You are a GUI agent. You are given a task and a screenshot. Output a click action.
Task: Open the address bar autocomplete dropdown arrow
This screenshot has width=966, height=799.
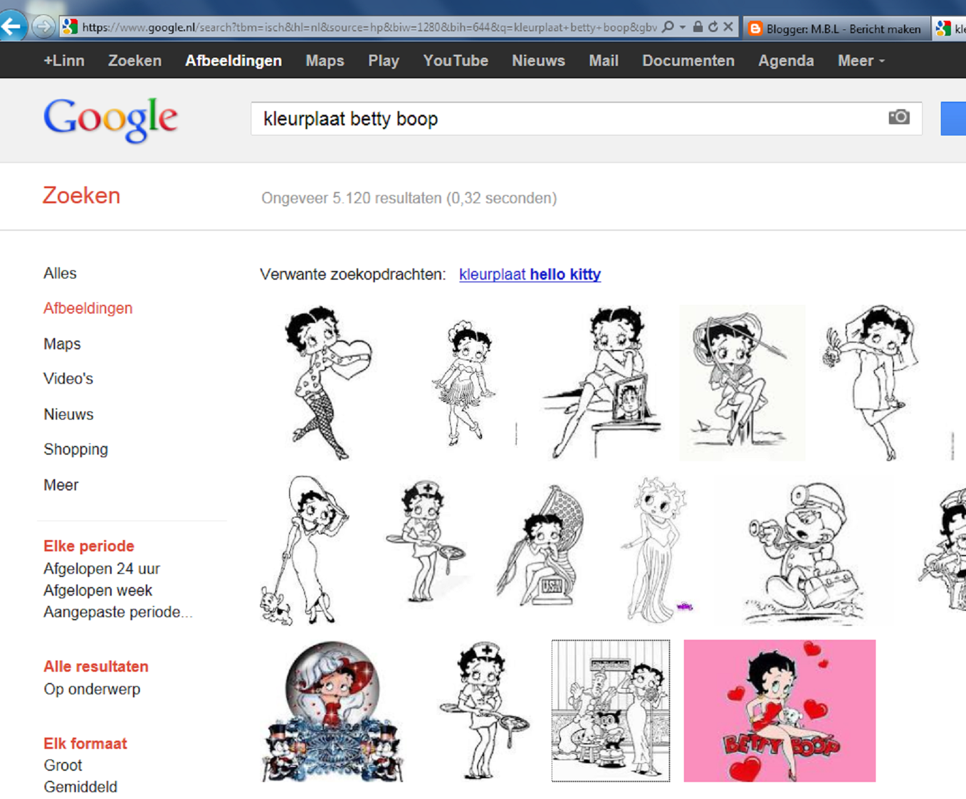click(683, 27)
